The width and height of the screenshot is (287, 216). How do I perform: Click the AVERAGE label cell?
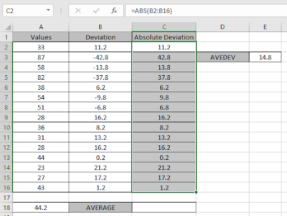point(100,208)
